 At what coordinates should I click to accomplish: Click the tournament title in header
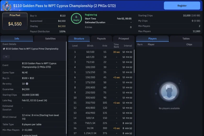point(64,6)
